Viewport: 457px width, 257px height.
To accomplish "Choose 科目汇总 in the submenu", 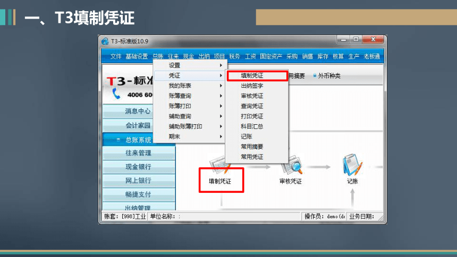I will (257, 126).
